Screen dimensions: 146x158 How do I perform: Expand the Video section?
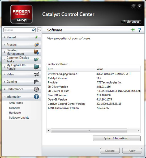point(22,74)
